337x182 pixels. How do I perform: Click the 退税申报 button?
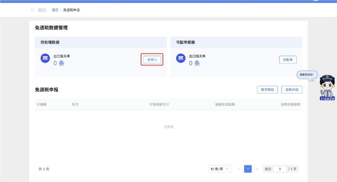pyautogui.click(x=292, y=90)
